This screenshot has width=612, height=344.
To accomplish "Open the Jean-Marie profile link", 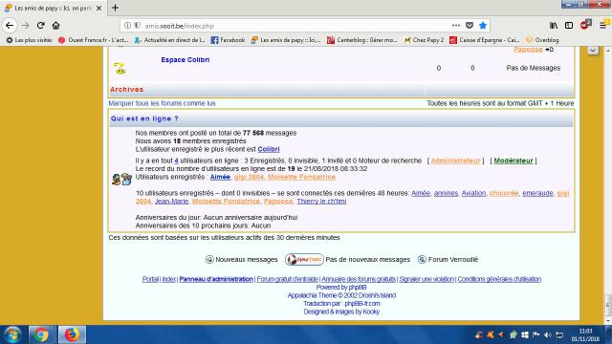I will (x=172, y=202).
